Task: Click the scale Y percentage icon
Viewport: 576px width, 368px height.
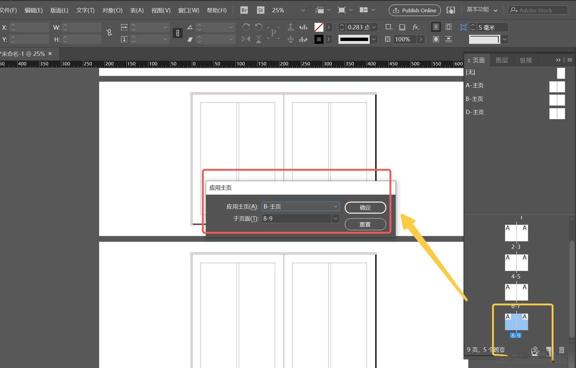Action: pos(124,39)
